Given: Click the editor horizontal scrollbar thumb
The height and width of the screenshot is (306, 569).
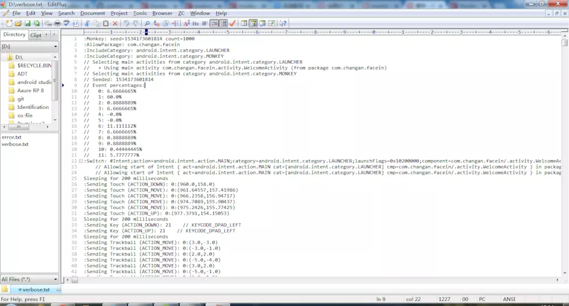Looking at the screenshot, I should (x=75, y=279).
